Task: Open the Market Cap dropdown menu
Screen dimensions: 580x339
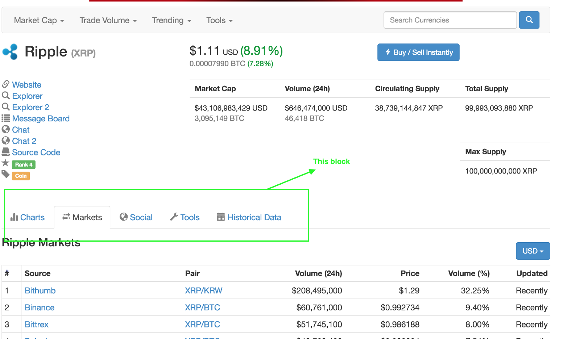Action: tap(39, 20)
